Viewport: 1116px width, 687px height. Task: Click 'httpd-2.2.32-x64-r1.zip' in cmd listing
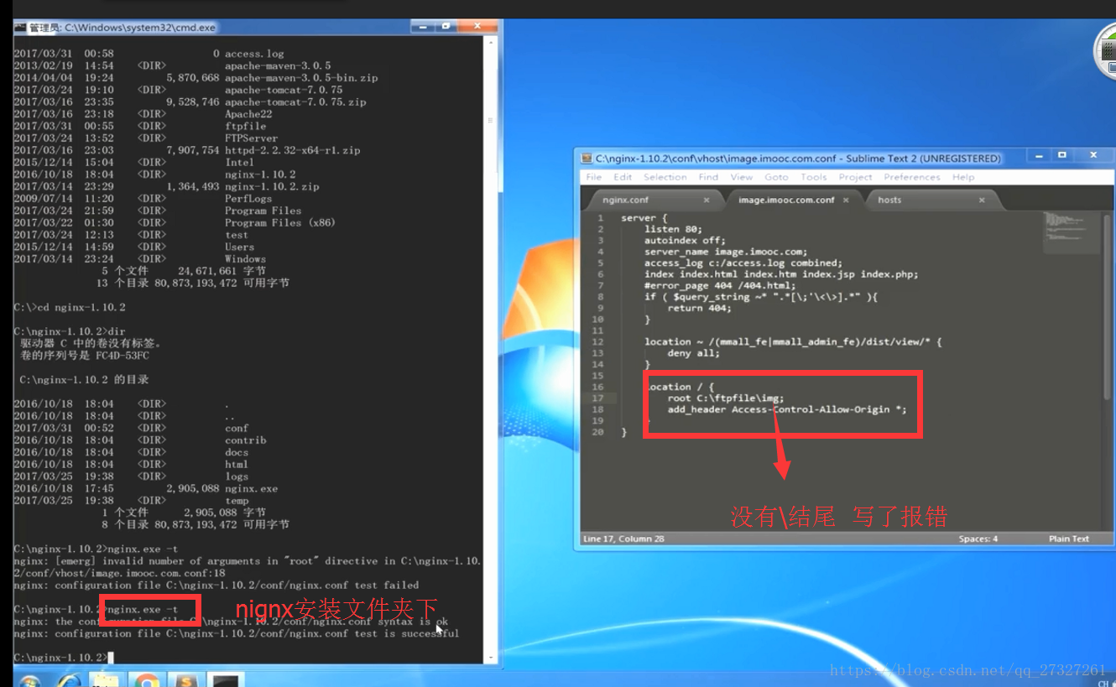point(292,150)
